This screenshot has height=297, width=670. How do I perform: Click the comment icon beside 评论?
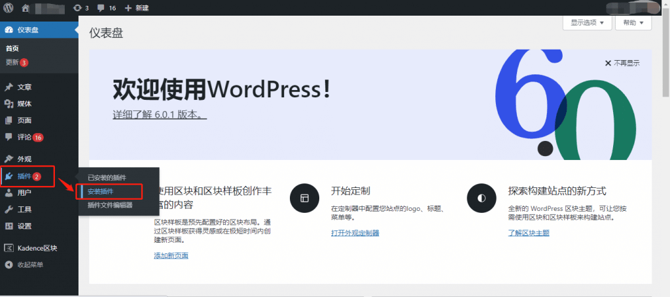9,137
